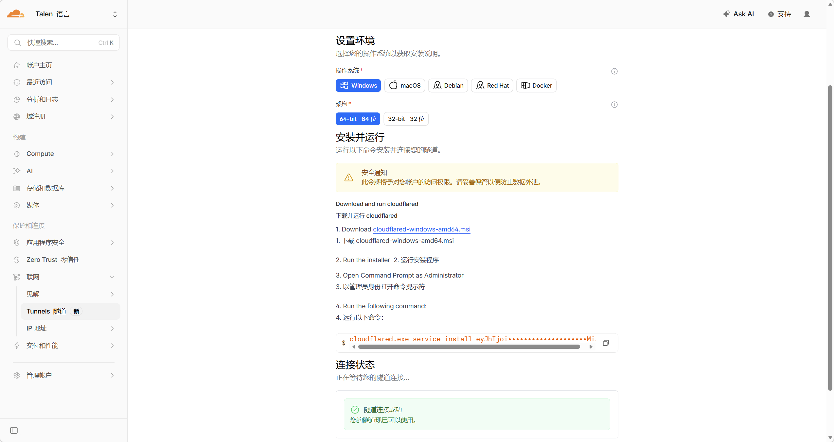Image resolution: width=834 pixels, height=442 pixels.
Task: Choose the 32-bit architecture option
Action: (x=406, y=119)
